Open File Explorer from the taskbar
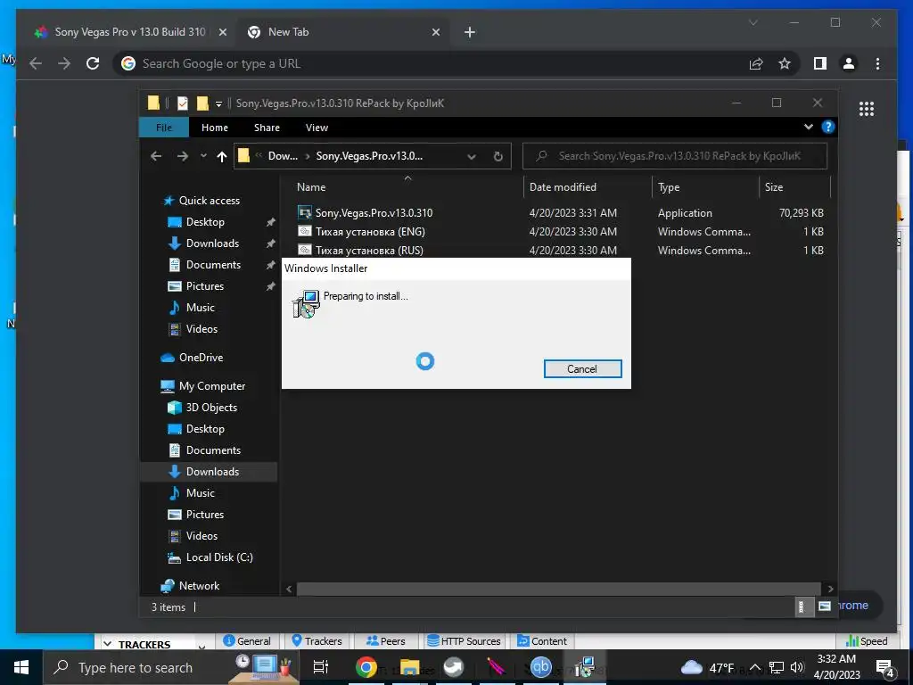 coord(409,667)
